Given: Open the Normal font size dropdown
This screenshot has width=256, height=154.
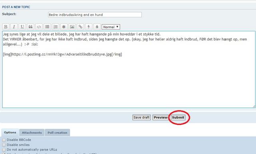Looking at the screenshot, I should [111, 27].
